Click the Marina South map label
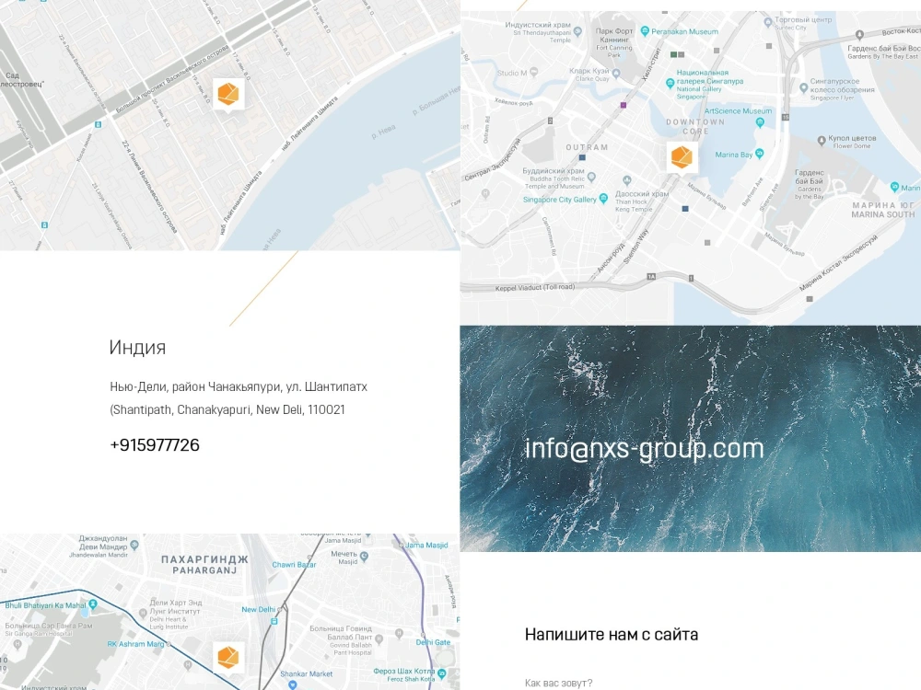The width and height of the screenshot is (921, 690). pyautogui.click(x=883, y=210)
